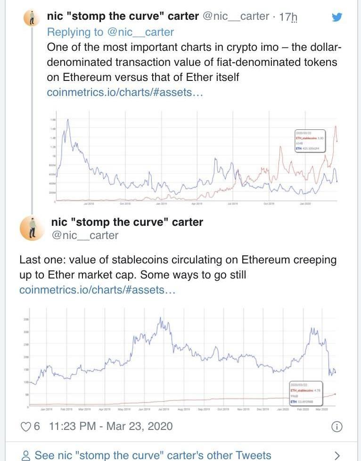Click the right chevron at the bottom
The image size is (361, 461).
pyautogui.click(x=336, y=455)
